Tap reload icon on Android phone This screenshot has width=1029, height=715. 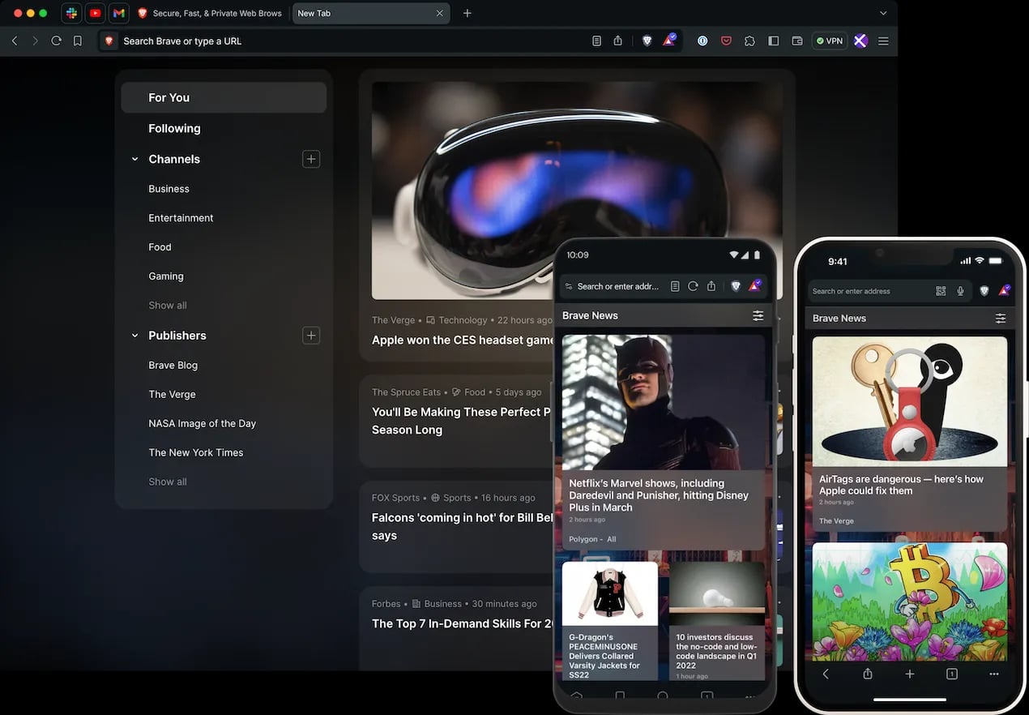pos(693,286)
